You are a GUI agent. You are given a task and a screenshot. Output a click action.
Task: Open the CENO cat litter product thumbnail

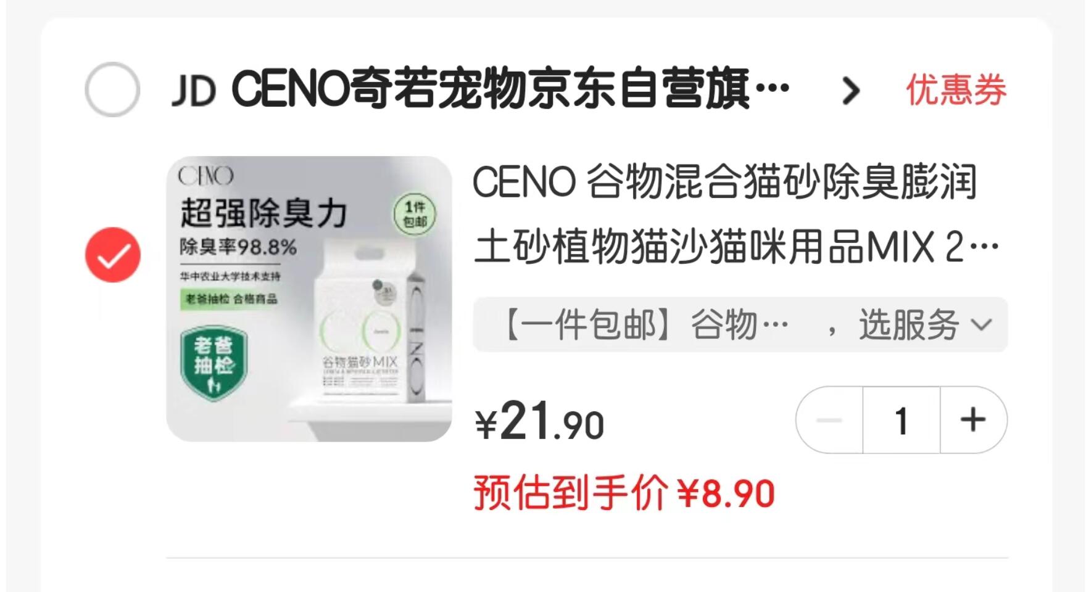(309, 299)
